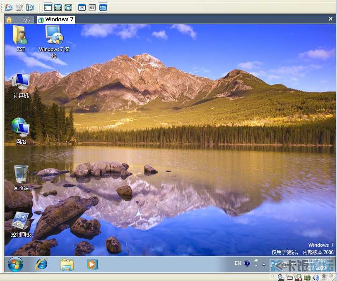Open language bar help question mark
The height and width of the screenshot is (281, 337).
(247, 263)
